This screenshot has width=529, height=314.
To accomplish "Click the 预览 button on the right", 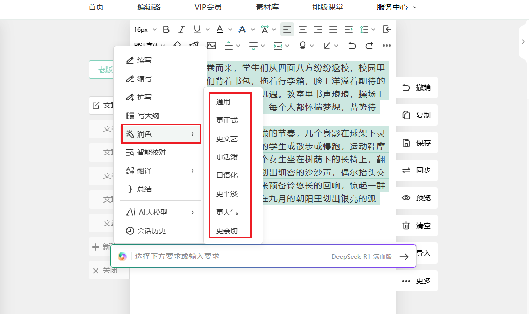I will click(417, 198).
